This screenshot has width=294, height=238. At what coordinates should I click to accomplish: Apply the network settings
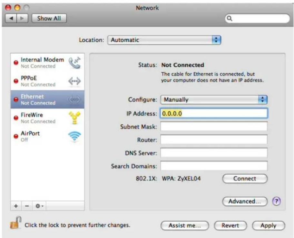click(x=269, y=225)
